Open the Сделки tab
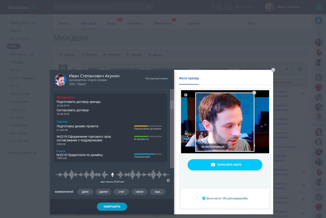 [193, 23]
